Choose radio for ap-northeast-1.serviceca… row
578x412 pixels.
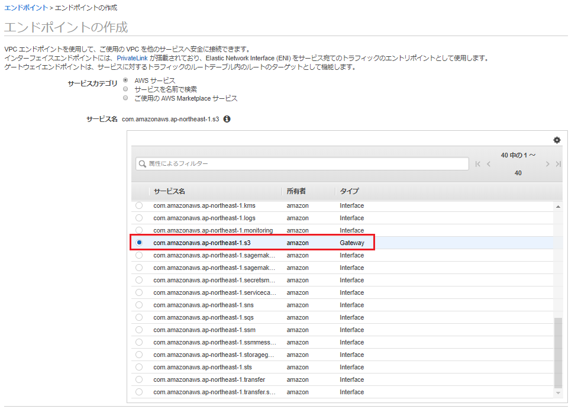click(139, 292)
